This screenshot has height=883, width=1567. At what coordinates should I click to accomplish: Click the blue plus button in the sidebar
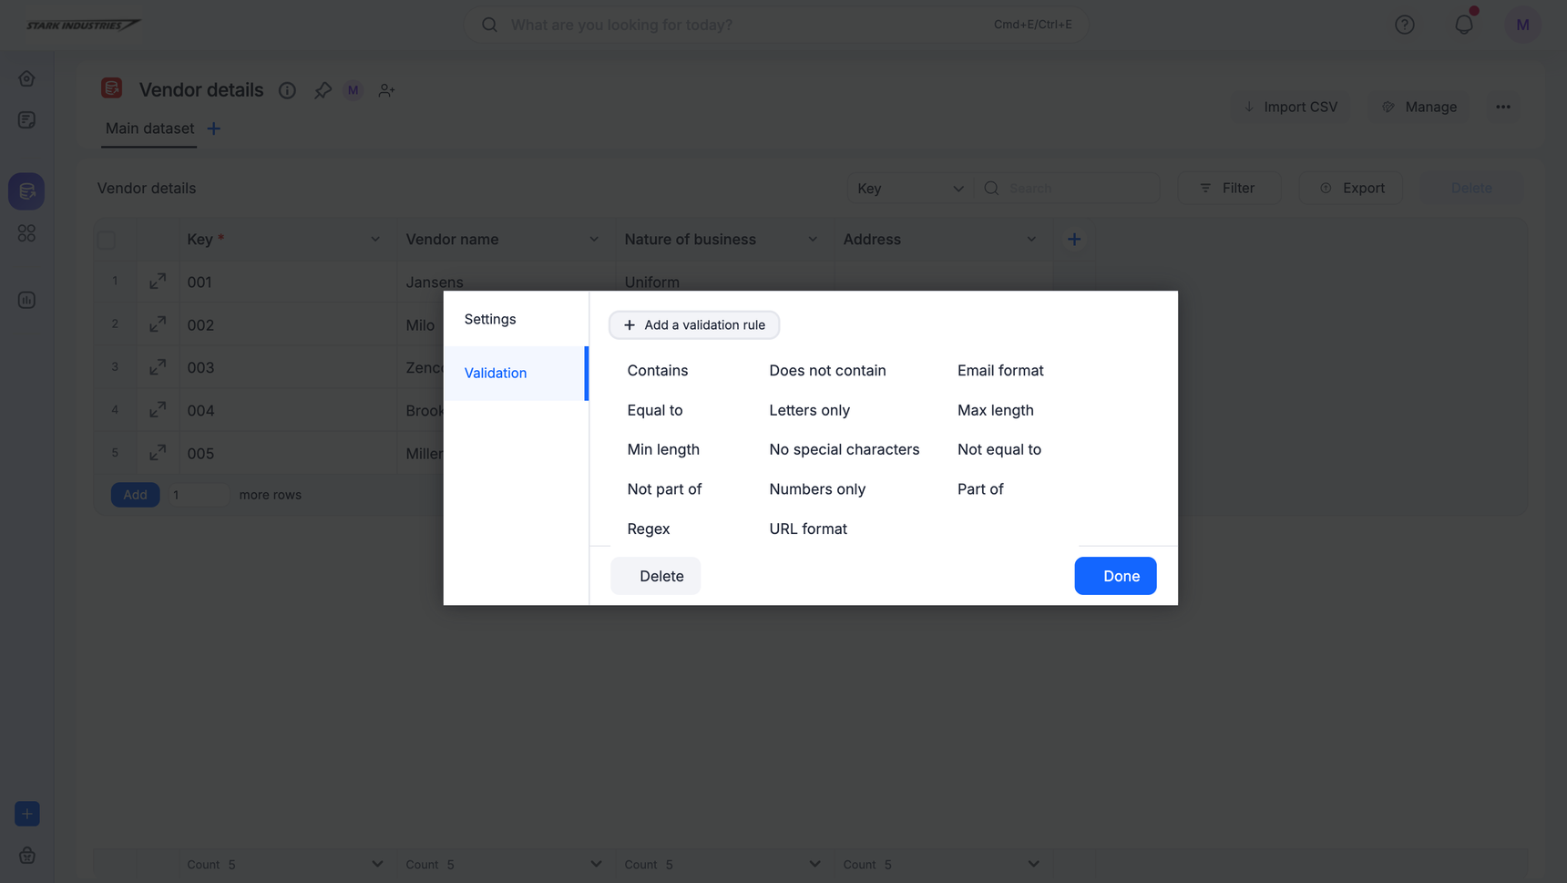click(x=27, y=814)
